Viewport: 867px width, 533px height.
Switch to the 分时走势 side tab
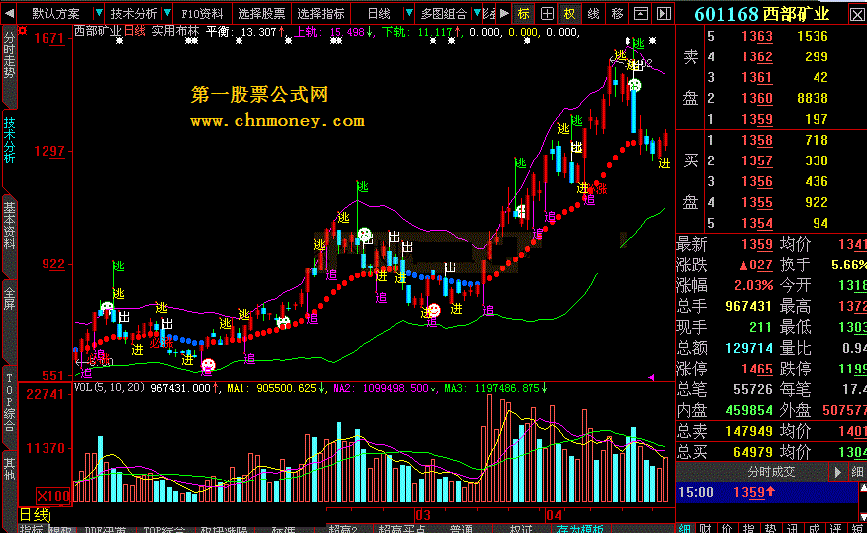[x=9, y=54]
